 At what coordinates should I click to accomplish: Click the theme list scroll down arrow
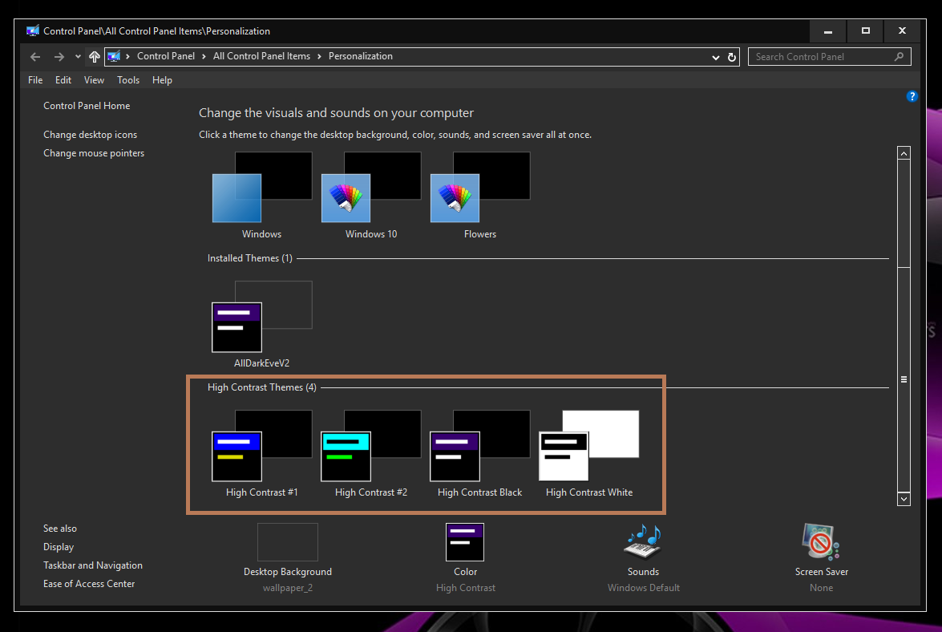click(904, 499)
